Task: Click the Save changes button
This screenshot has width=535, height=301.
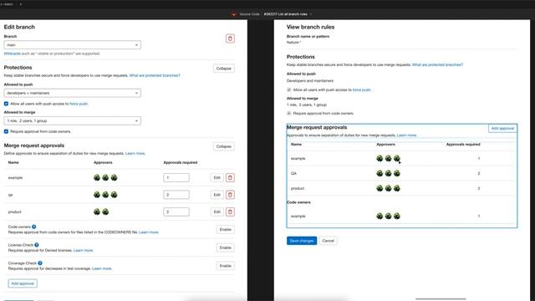Action: point(302,241)
